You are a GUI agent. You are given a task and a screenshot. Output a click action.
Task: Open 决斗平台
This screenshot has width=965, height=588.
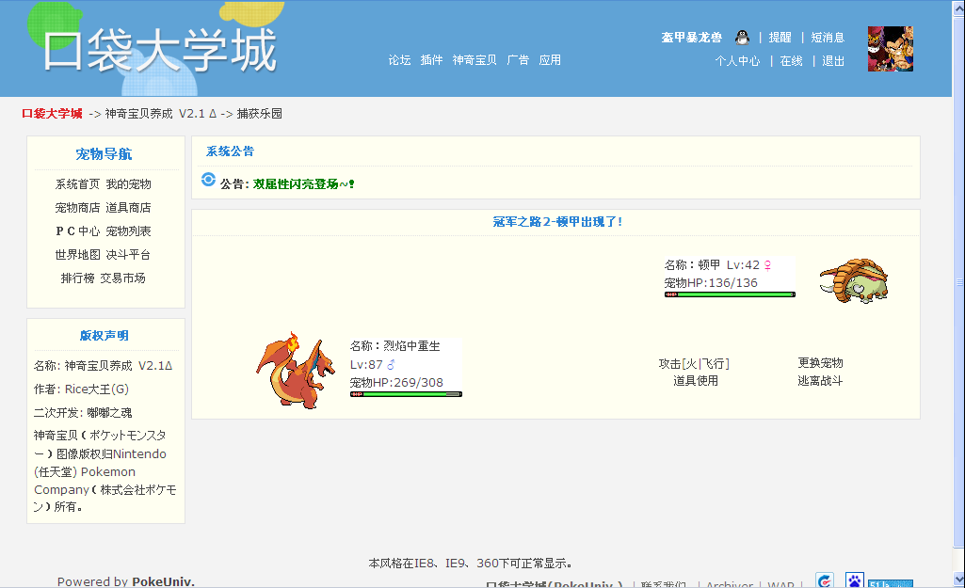click(x=129, y=255)
